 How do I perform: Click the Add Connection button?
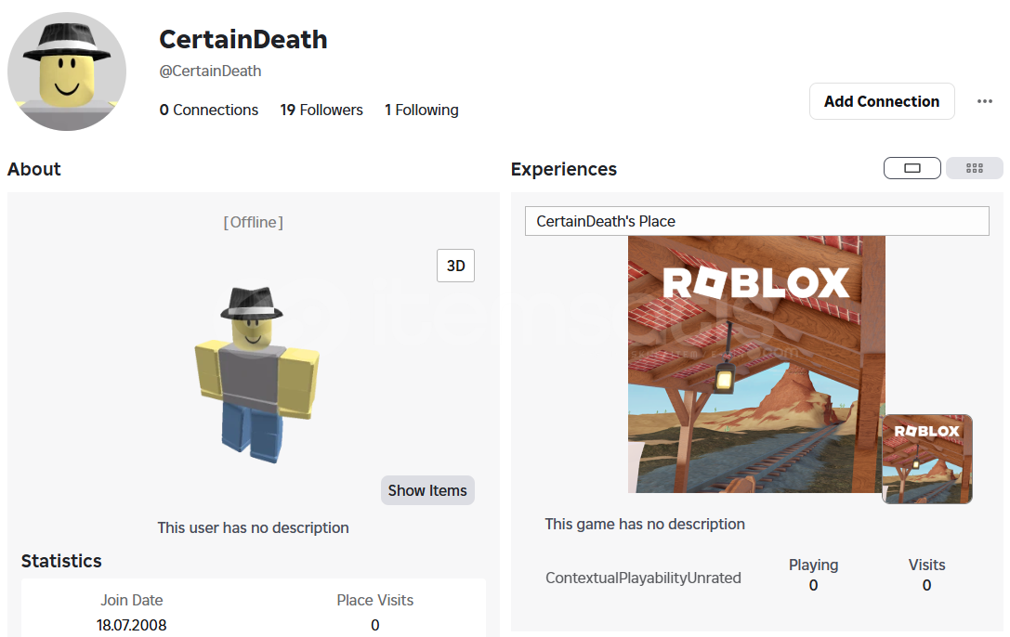coord(881,101)
